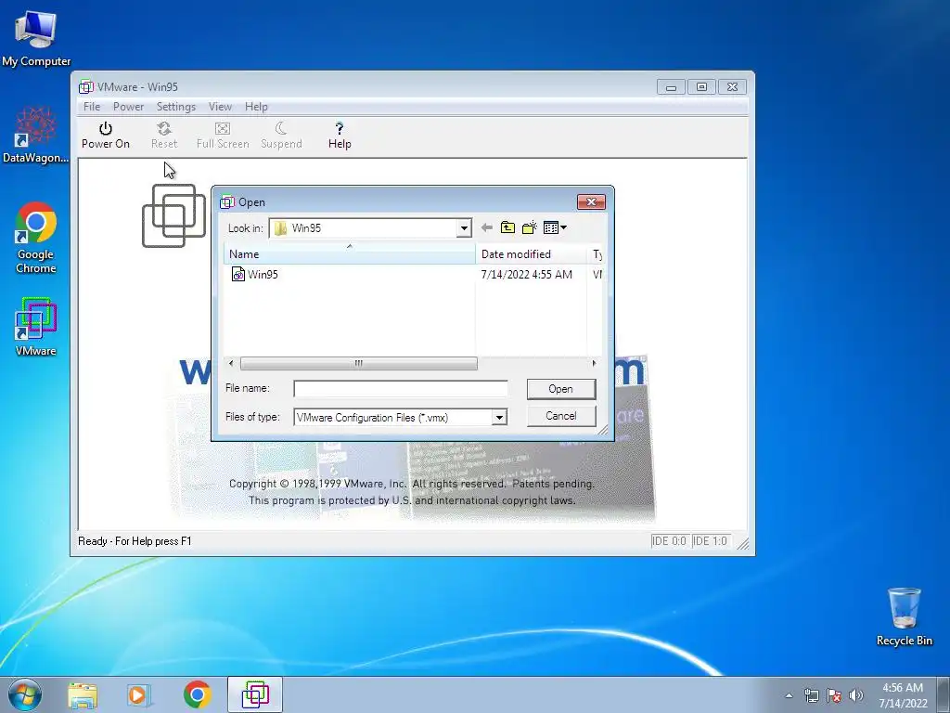Click the network tray icon
The height and width of the screenshot is (713, 950).
coord(811,695)
